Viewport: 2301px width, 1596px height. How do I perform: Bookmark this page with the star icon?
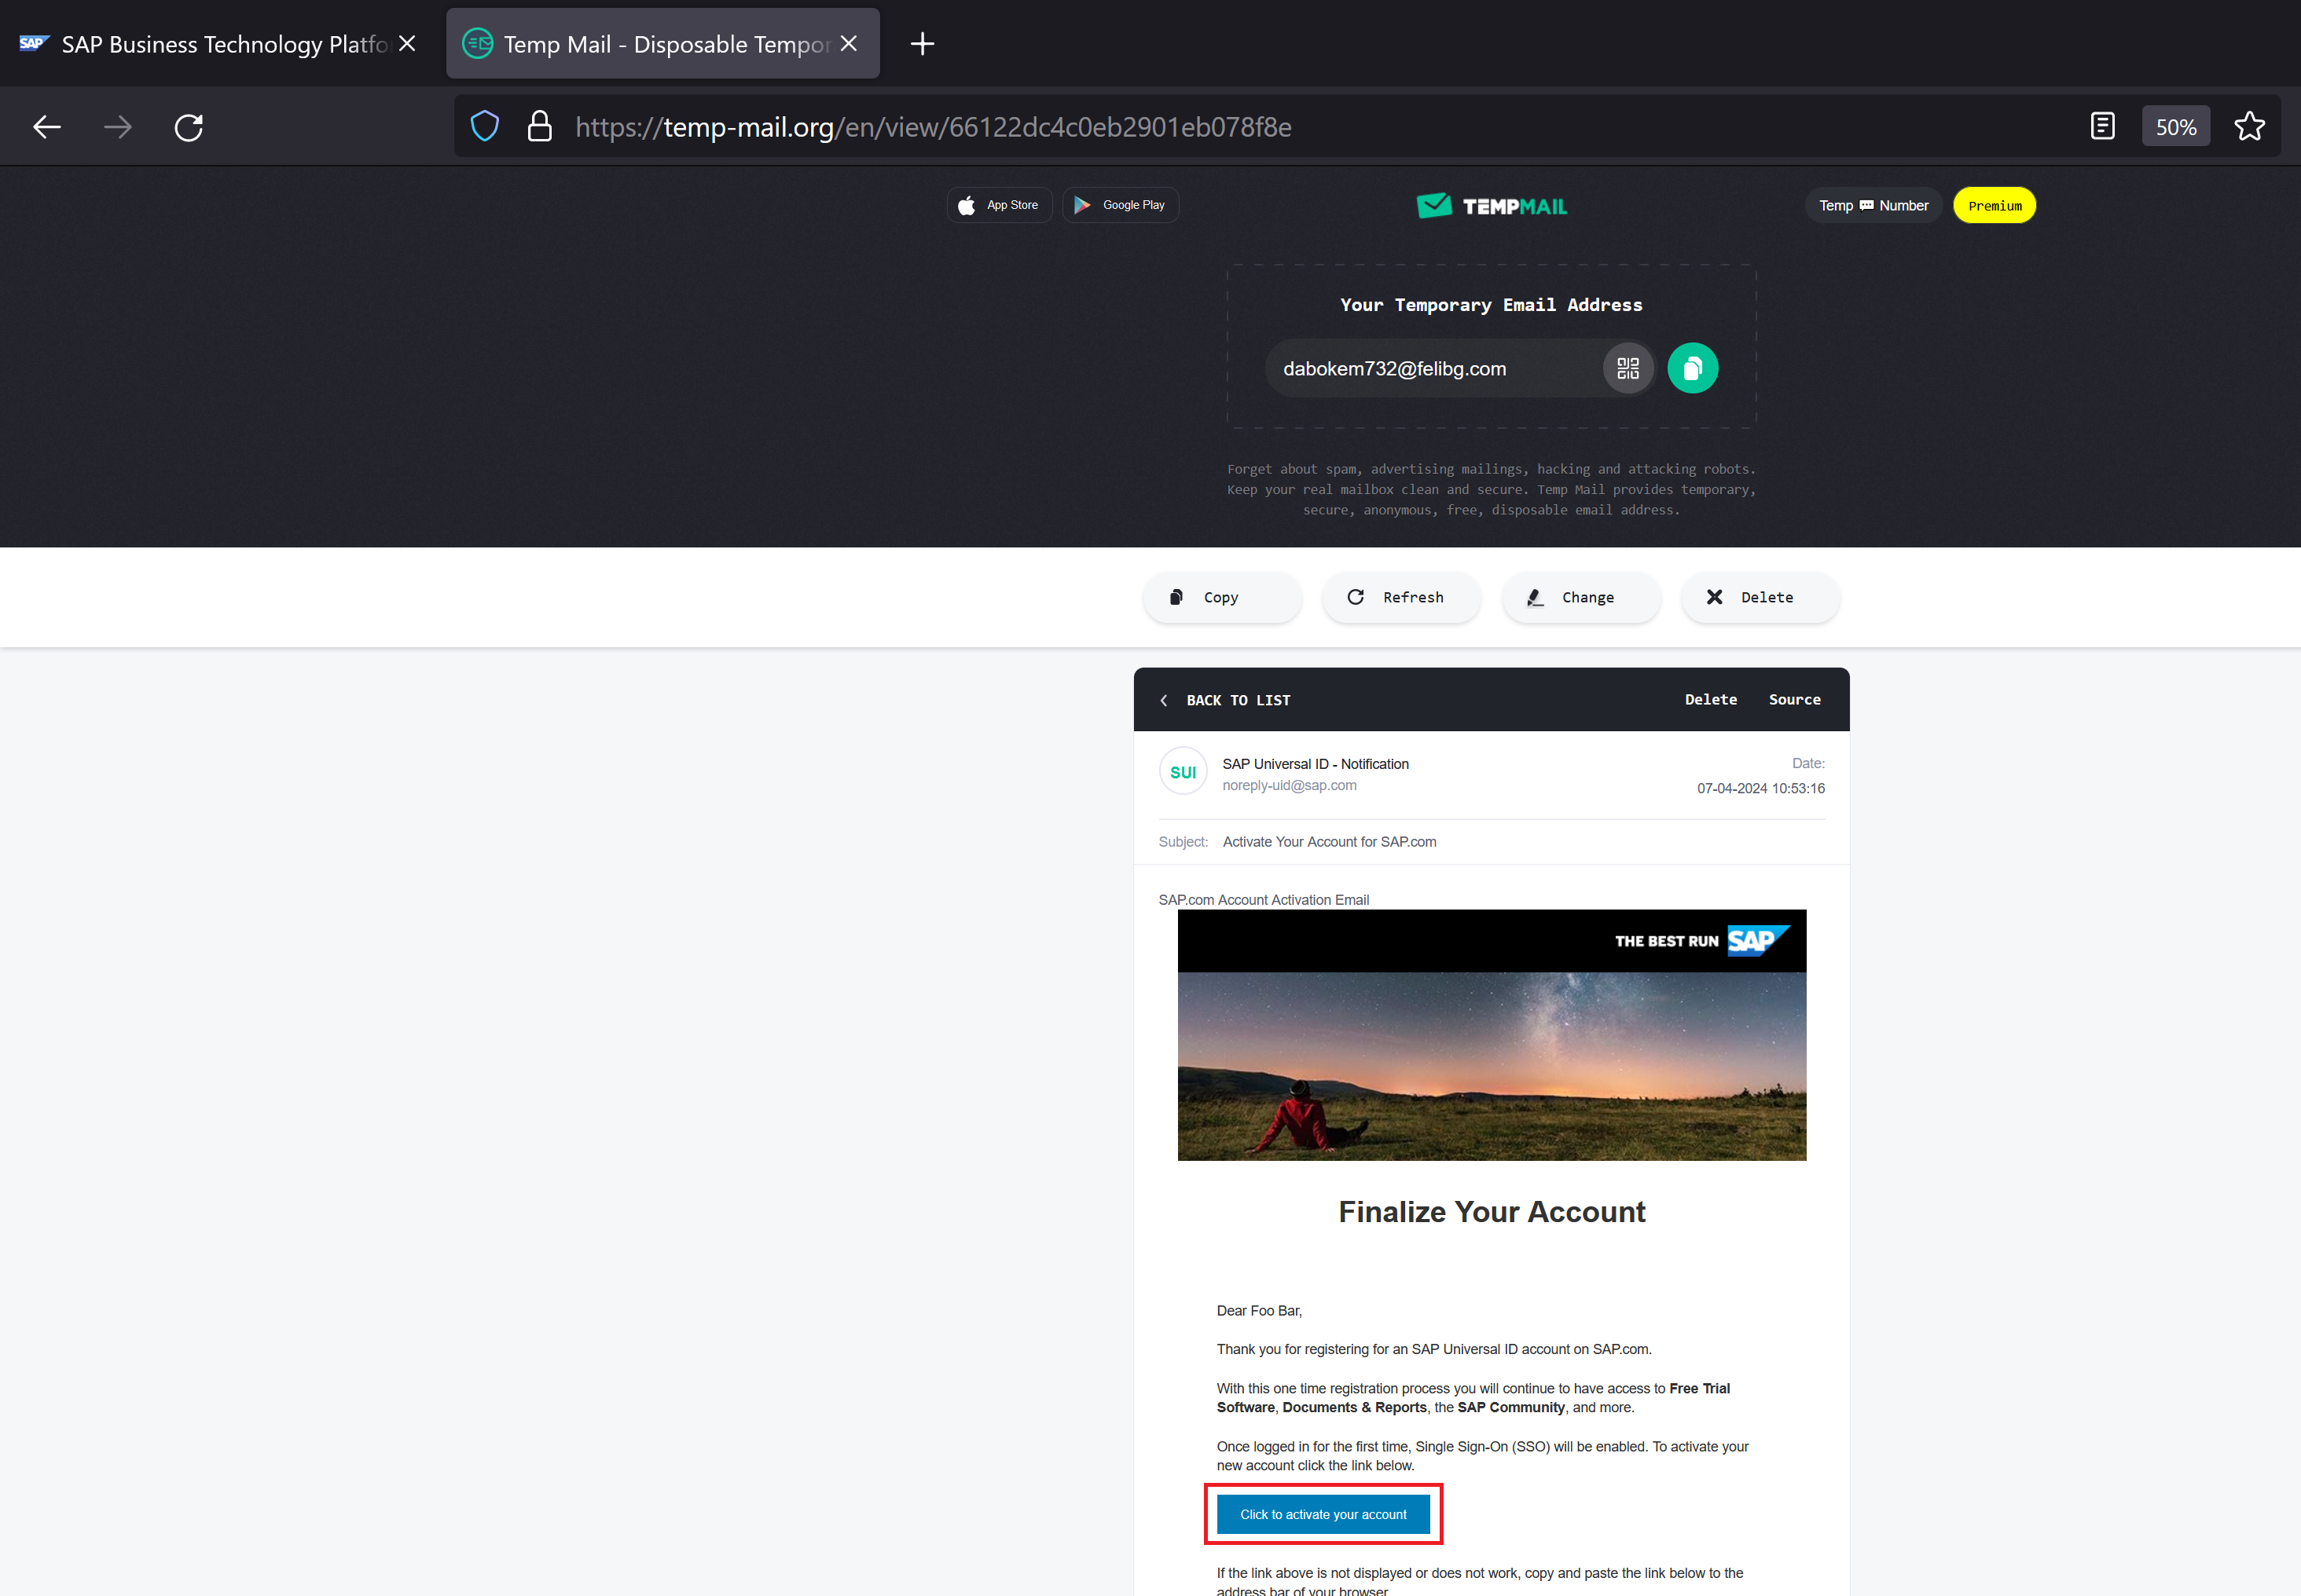pyautogui.click(x=2249, y=127)
